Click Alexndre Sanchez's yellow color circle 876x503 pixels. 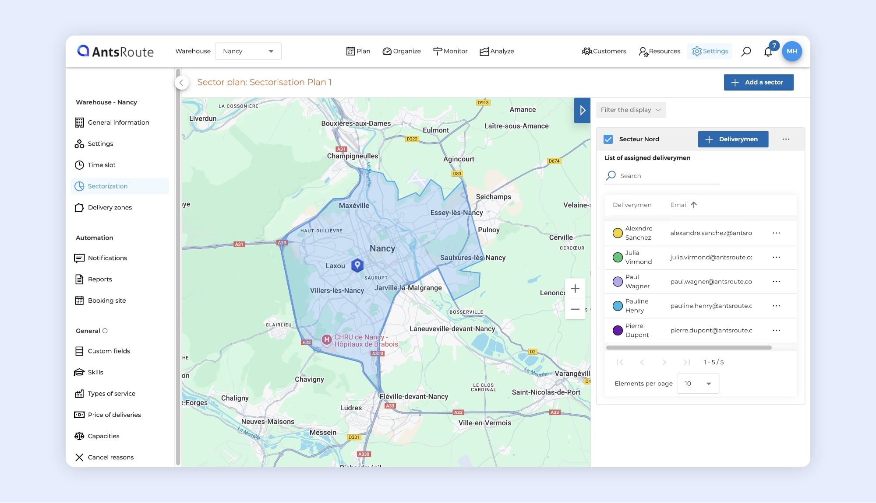618,233
